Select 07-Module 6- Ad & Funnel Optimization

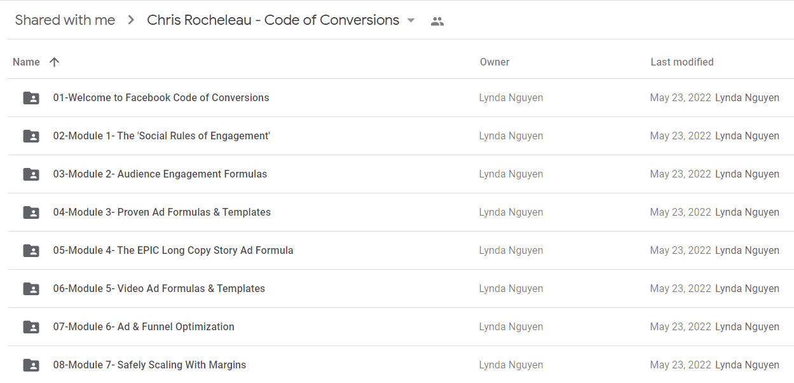(x=144, y=326)
